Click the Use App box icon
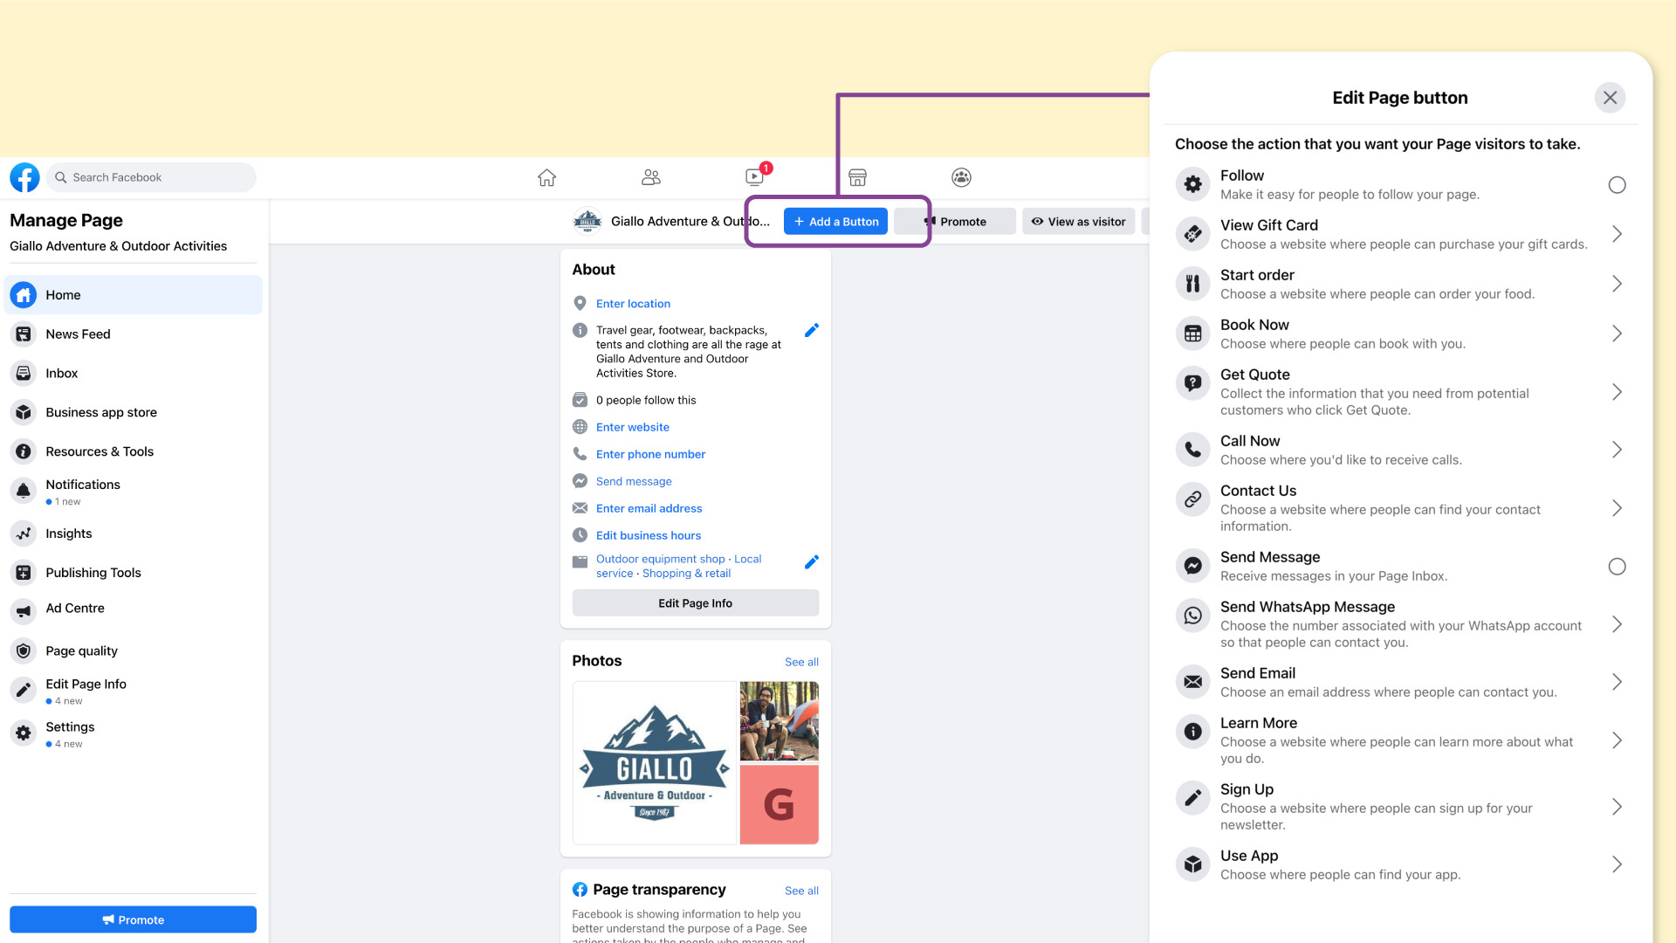 pos(1193,864)
